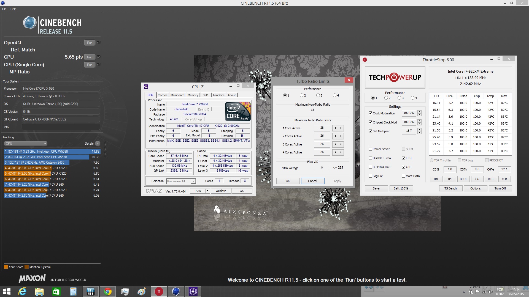529x297 pixels.
Task: Open the SPD tab in CPU-Z
Action: pos(206,95)
